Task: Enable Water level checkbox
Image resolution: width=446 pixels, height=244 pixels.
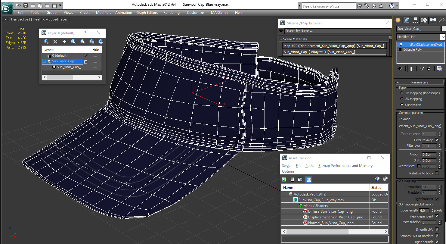Action: point(419,166)
